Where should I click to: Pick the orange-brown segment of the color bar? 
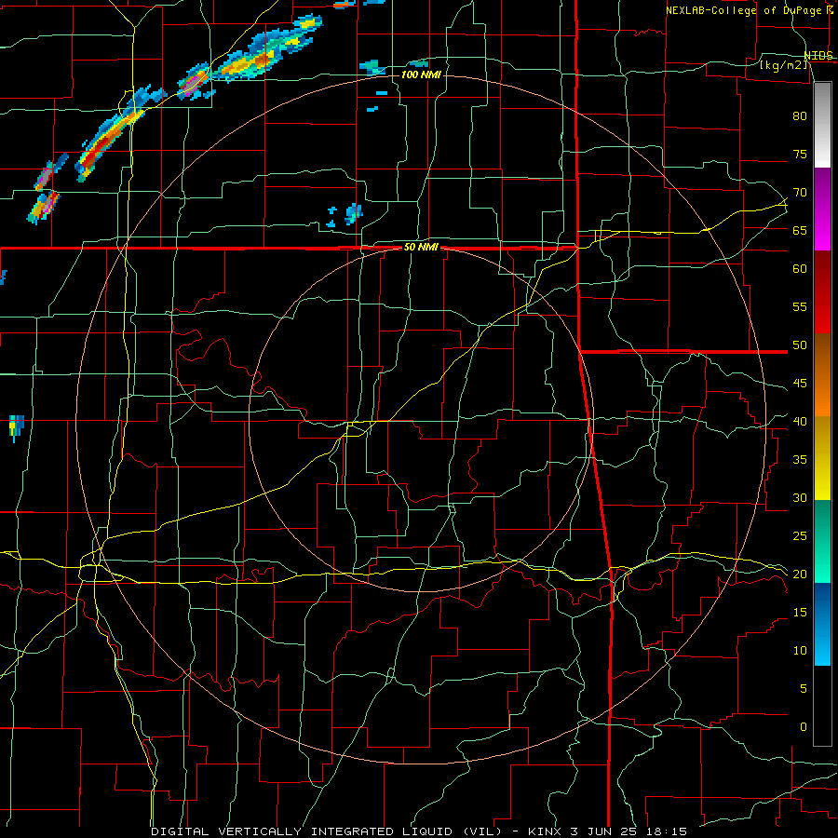[822, 375]
